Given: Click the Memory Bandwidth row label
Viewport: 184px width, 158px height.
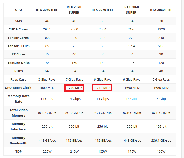Looking at the screenshot, I should (19, 140).
